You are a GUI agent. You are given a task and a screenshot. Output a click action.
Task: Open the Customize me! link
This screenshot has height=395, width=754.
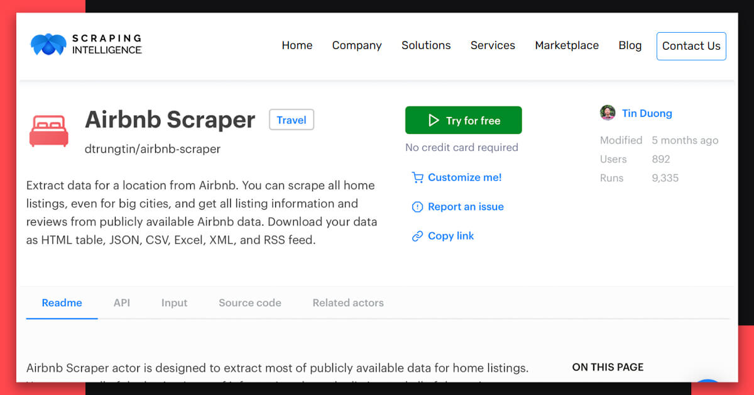[x=465, y=177]
